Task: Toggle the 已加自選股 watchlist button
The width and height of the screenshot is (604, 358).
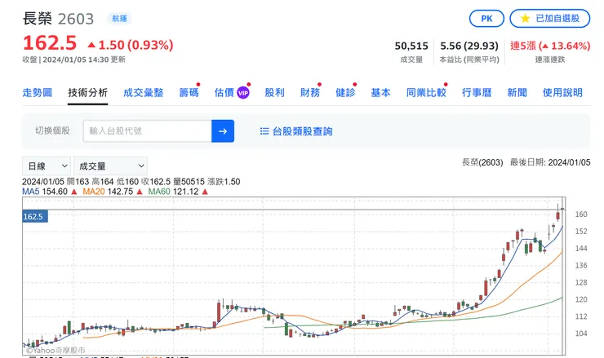Action: pyautogui.click(x=549, y=19)
